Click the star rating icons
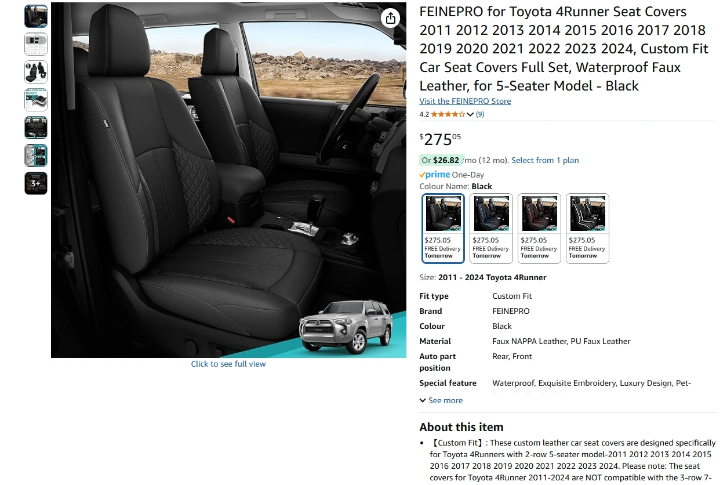This screenshot has width=727, height=485. tap(448, 114)
